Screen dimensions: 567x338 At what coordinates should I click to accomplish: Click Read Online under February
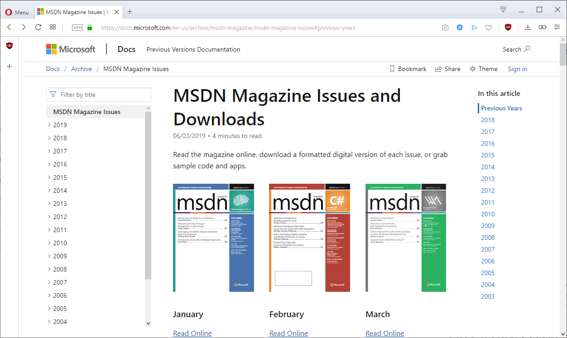(x=288, y=333)
